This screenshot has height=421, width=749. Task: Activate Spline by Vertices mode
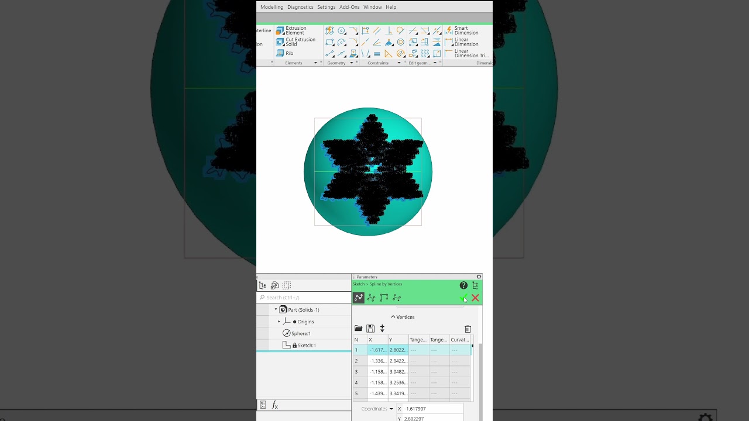[x=359, y=298]
